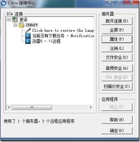Click the 断开连接(D) button

(x=117, y=21)
